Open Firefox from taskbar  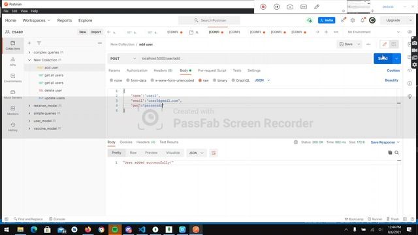88,229
